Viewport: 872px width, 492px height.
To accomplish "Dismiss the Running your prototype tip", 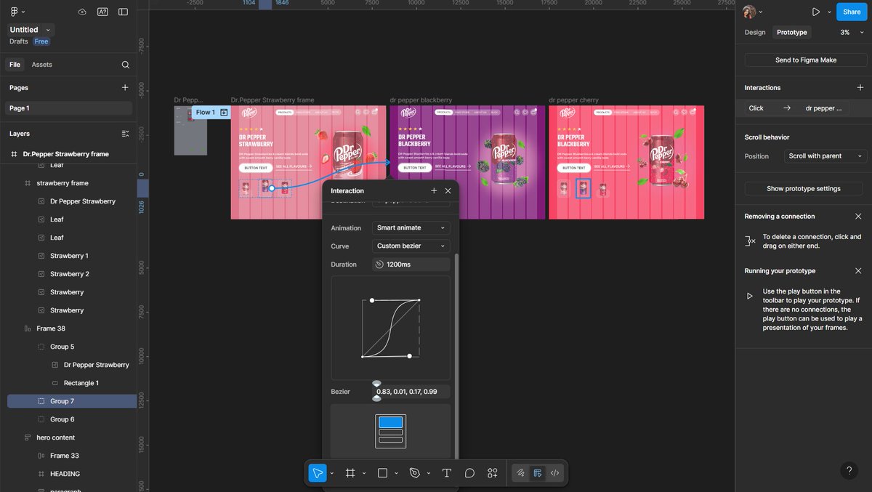I will click(x=858, y=271).
